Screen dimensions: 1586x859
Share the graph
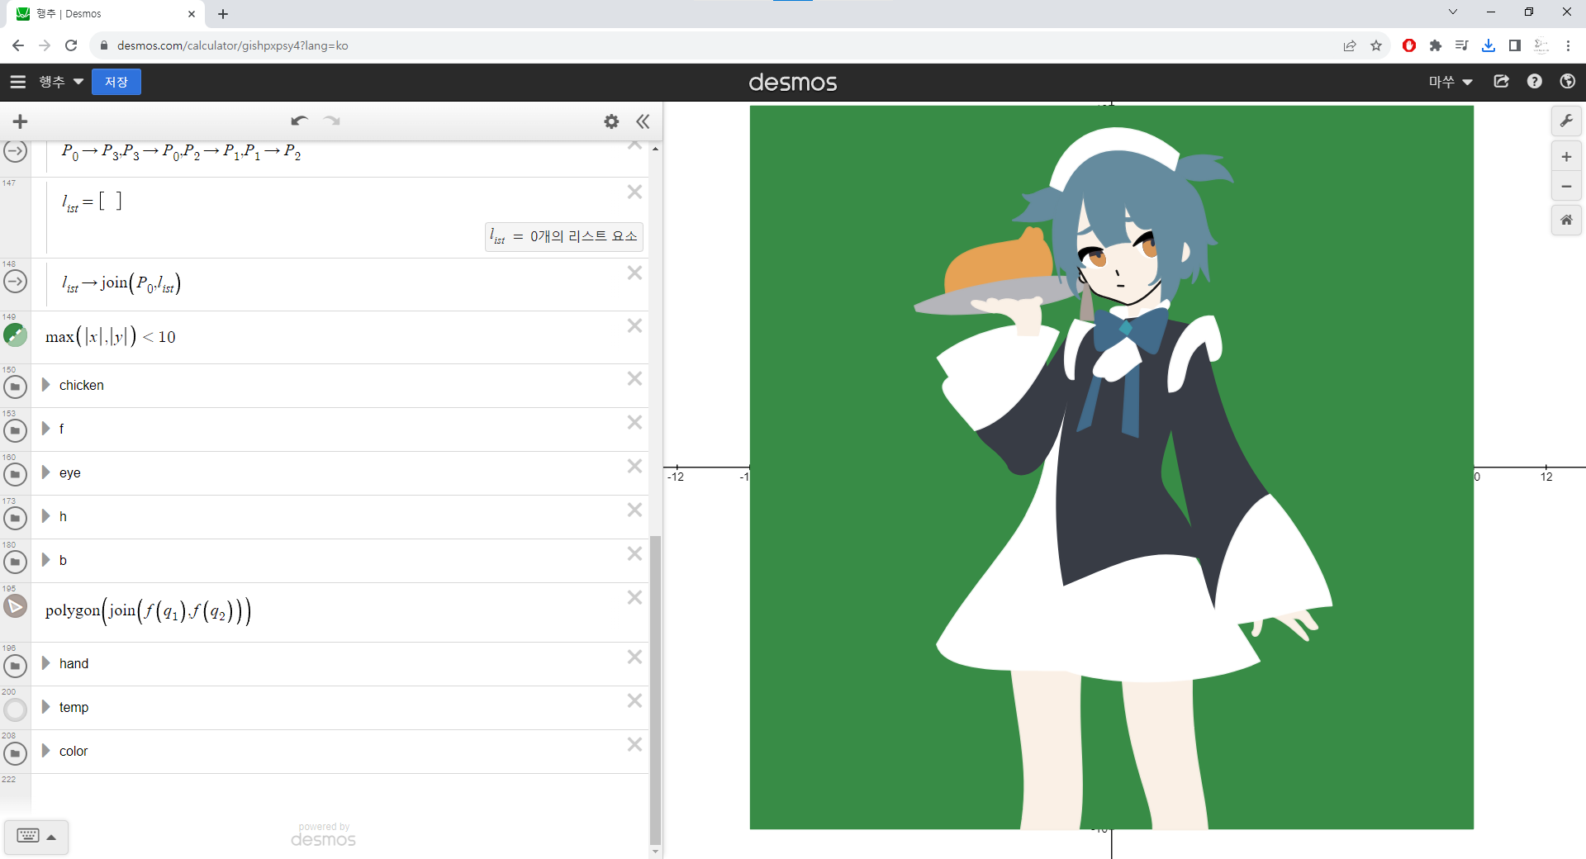point(1502,82)
